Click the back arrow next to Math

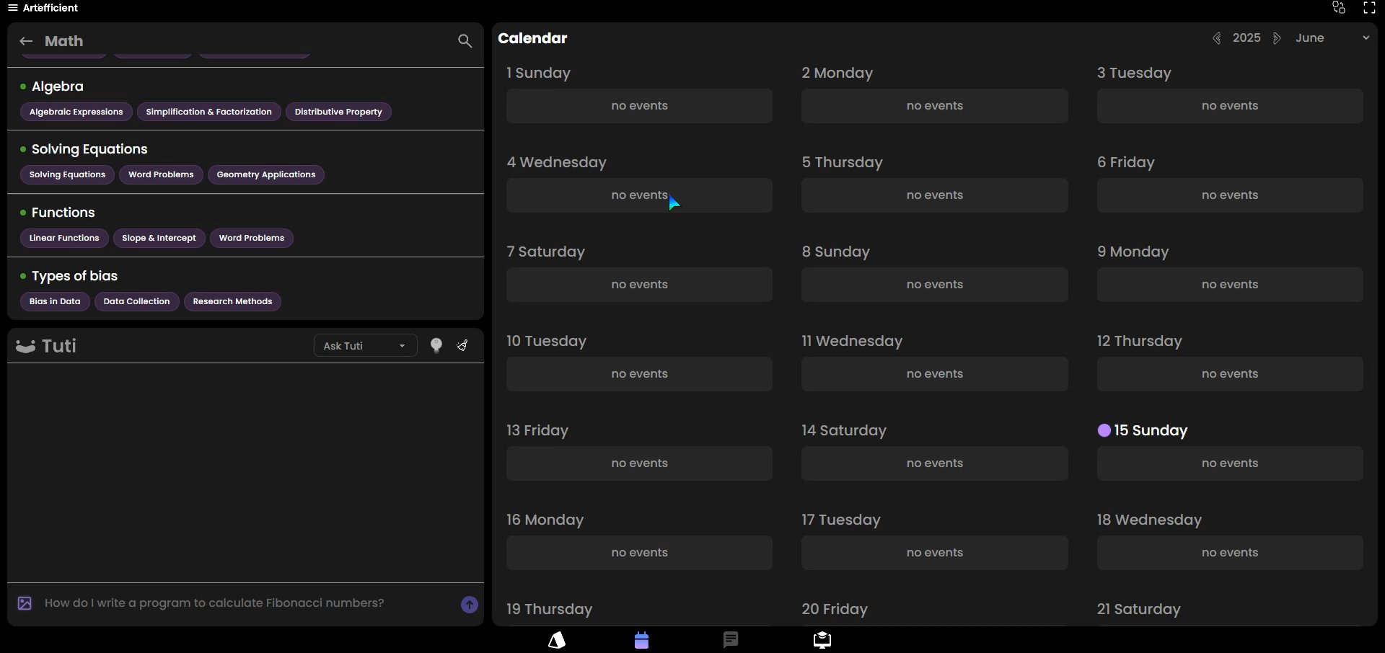pos(26,41)
